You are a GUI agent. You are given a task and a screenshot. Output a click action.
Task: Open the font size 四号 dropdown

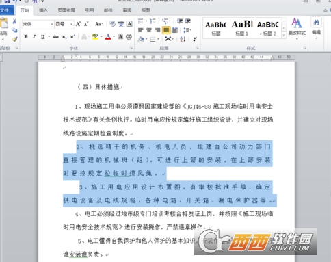coord(71,24)
